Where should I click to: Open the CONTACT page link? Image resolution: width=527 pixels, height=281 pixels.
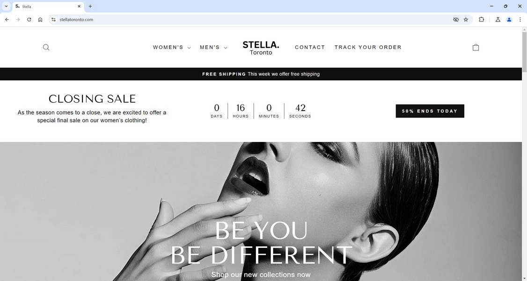coord(310,47)
